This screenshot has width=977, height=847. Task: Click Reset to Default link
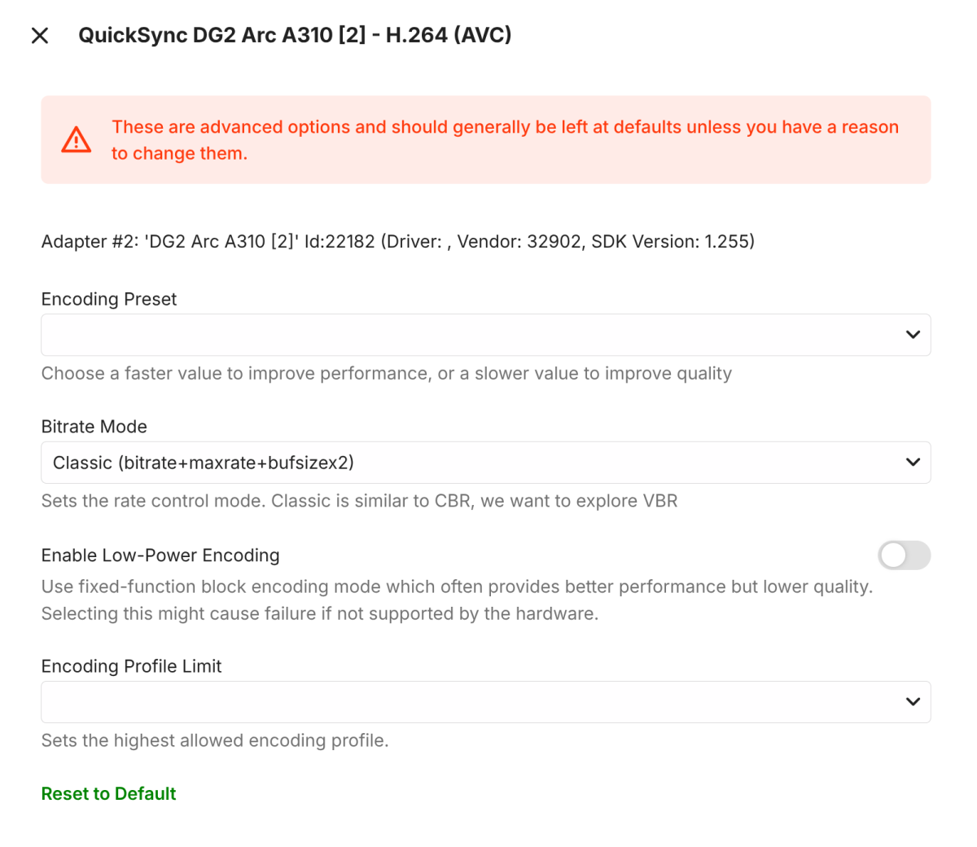click(x=108, y=793)
